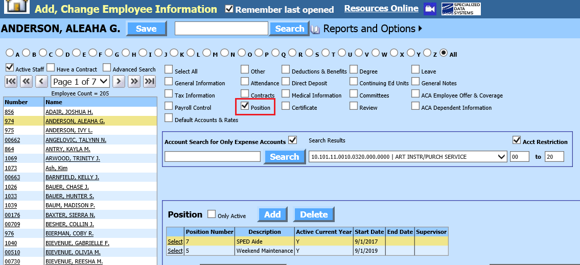
Task: Add a new position
Action: pos(272,214)
